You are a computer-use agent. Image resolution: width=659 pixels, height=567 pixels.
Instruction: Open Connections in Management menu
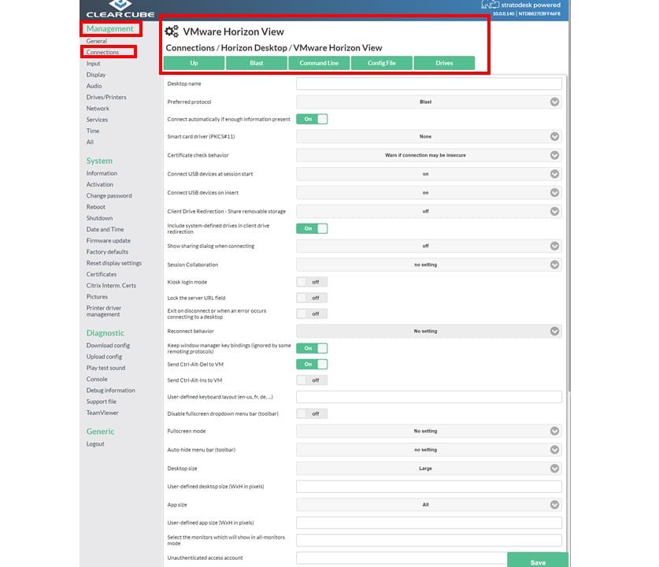pos(102,52)
